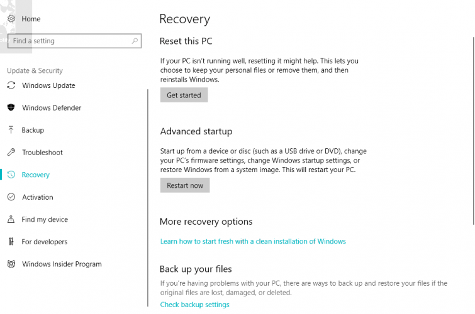Image resolution: width=475 pixels, height=314 pixels.
Task: Click the Backup upload arrow icon
Action: click(11, 130)
